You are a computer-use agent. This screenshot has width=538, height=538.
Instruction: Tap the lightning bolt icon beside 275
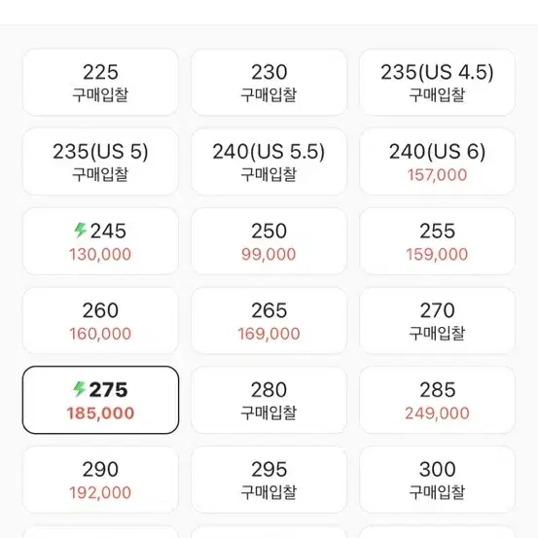click(79, 389)
